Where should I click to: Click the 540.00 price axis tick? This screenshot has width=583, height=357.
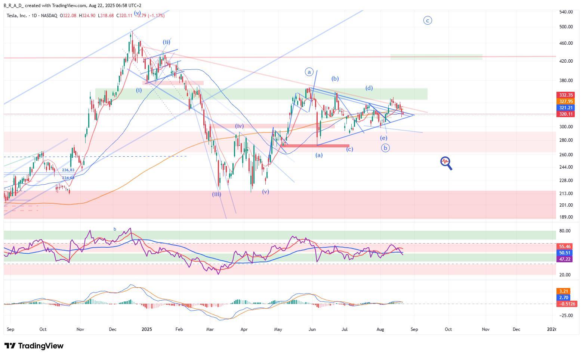pos(566,12)
